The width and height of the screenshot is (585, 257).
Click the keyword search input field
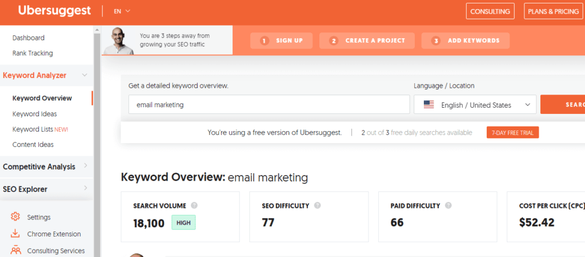pyautogui.click(x=269, y=105)
